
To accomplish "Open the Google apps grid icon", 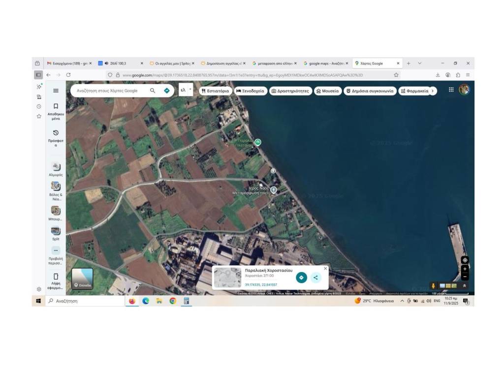I will [x=451, y=90].
